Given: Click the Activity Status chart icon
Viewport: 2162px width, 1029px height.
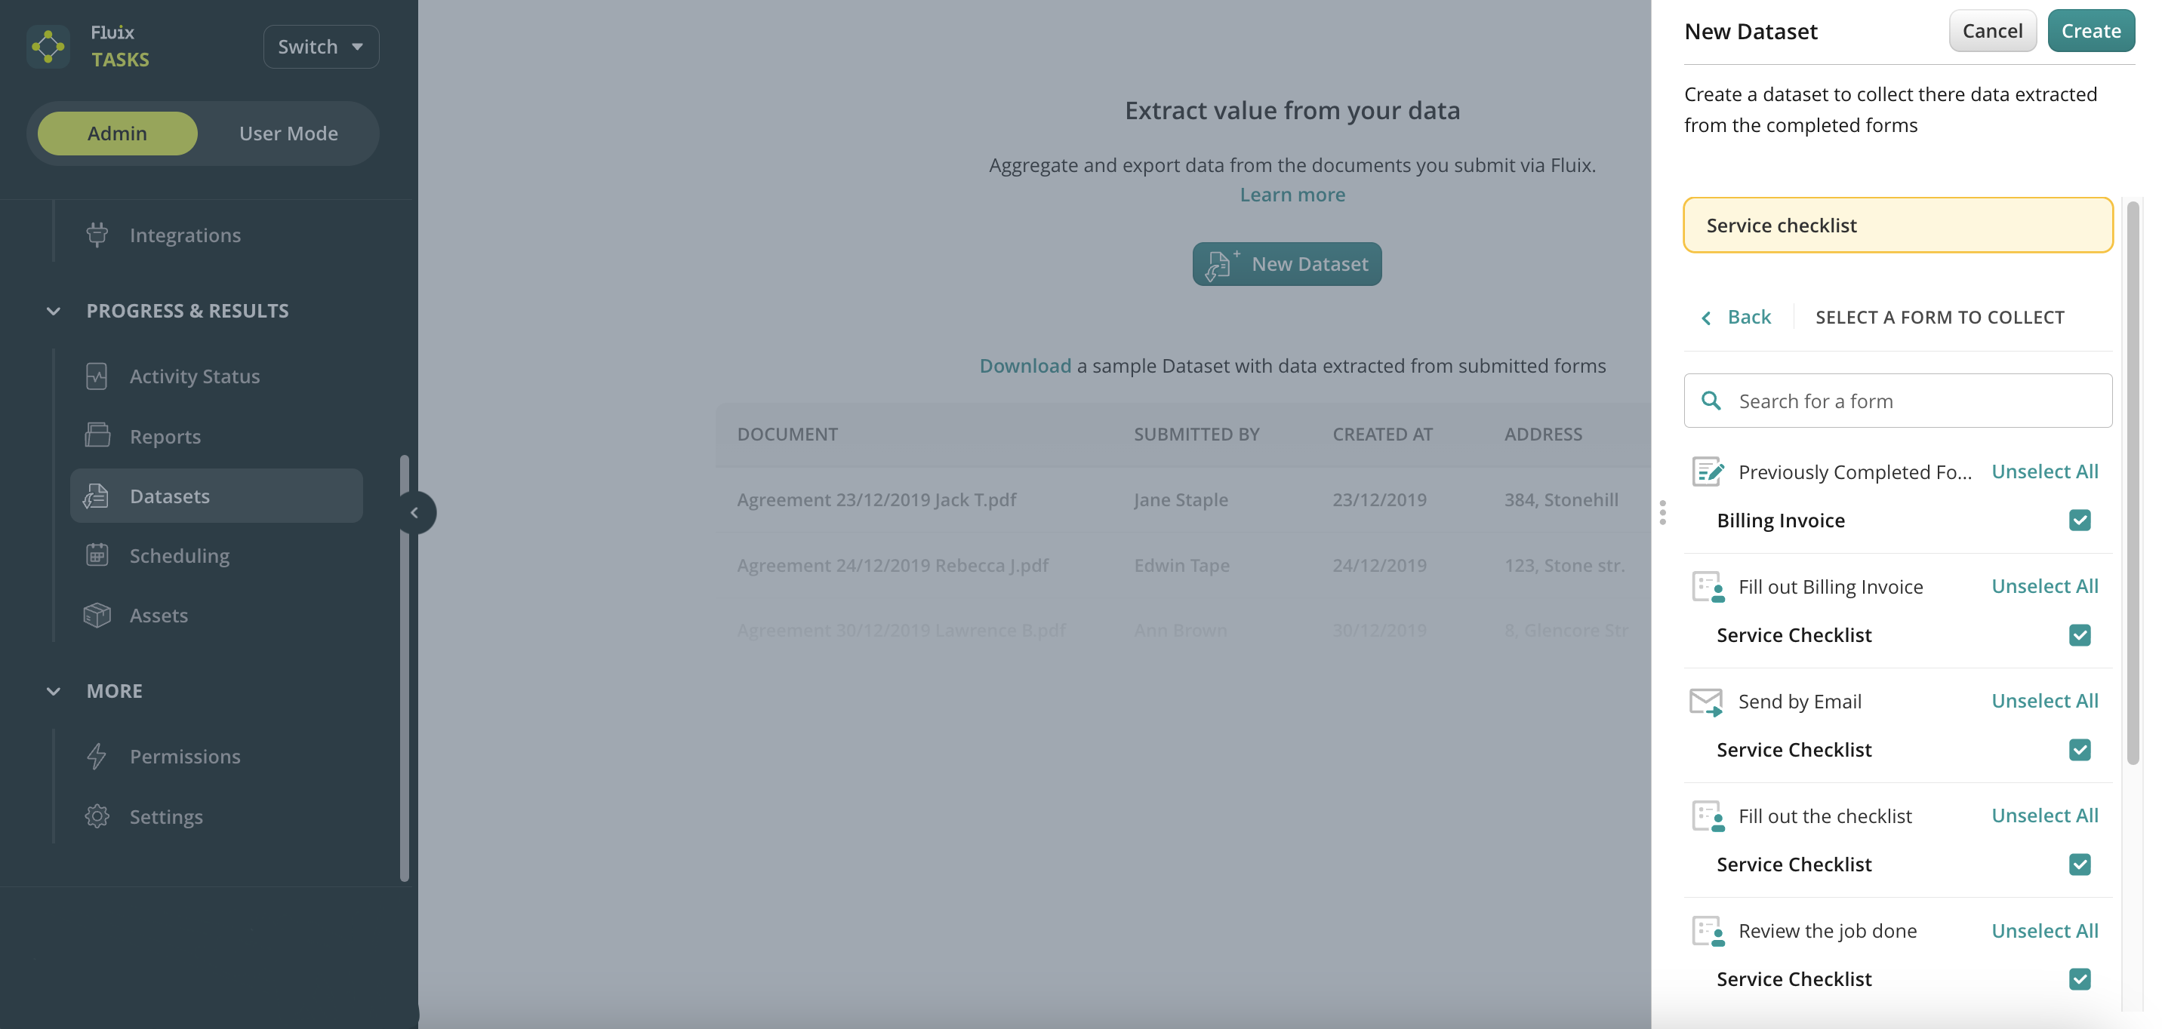Looking at the screenshot, I should coord(97,376).
